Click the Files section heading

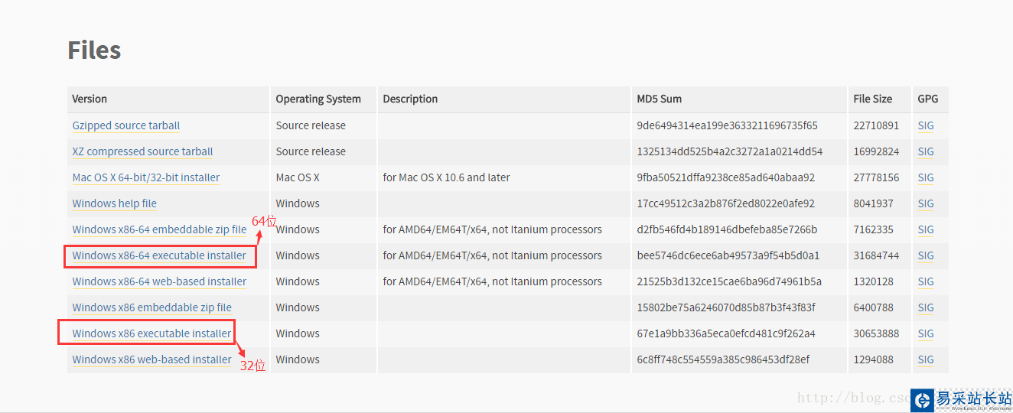pos(94,50)
